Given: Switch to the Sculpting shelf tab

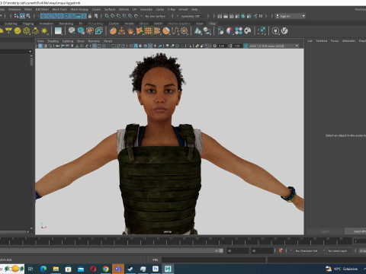Looking at the screenshot, I should (11, 24).
